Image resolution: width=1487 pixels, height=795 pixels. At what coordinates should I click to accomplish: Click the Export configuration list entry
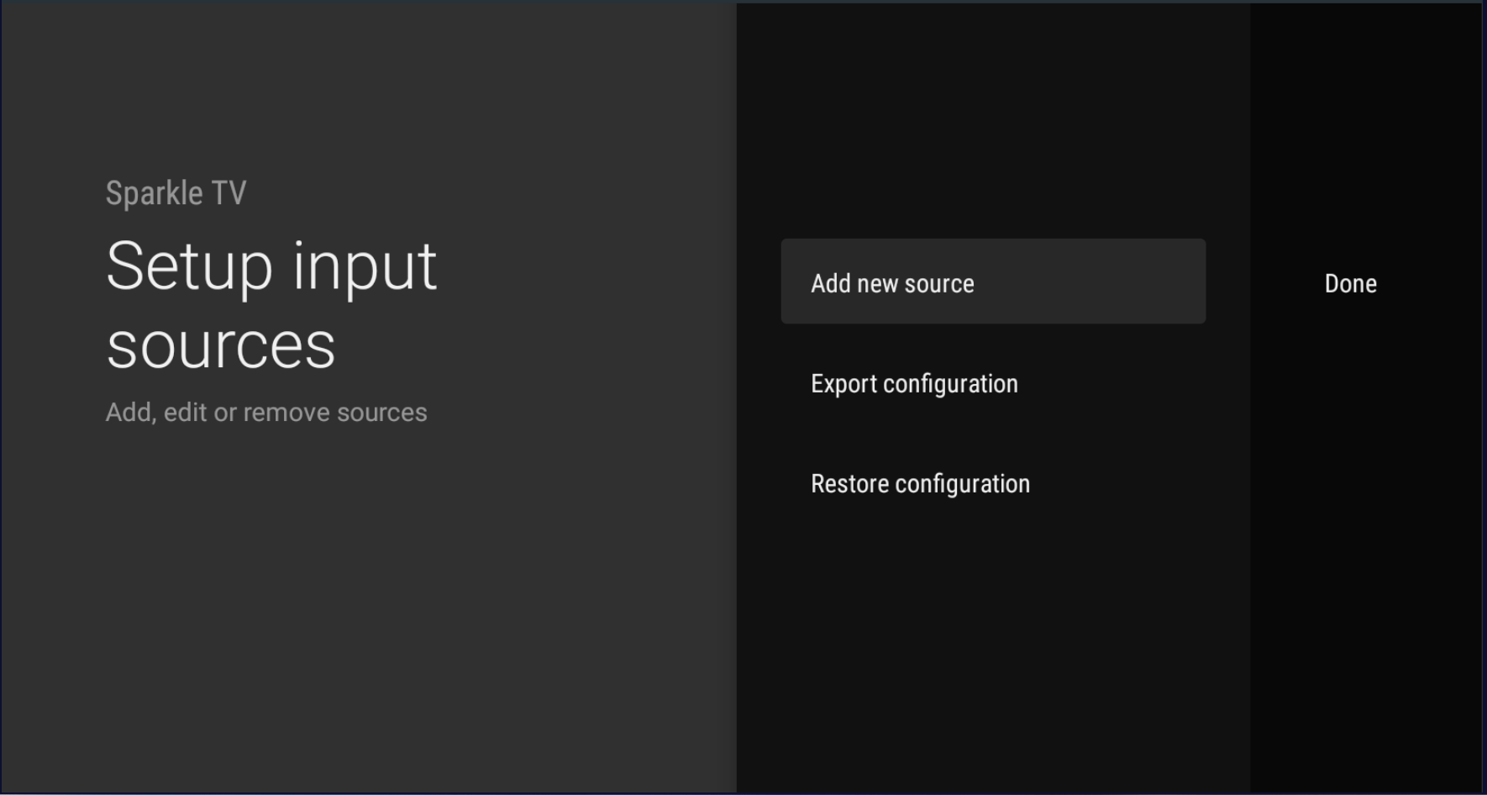pyautogui.click(x=914, y=384)
